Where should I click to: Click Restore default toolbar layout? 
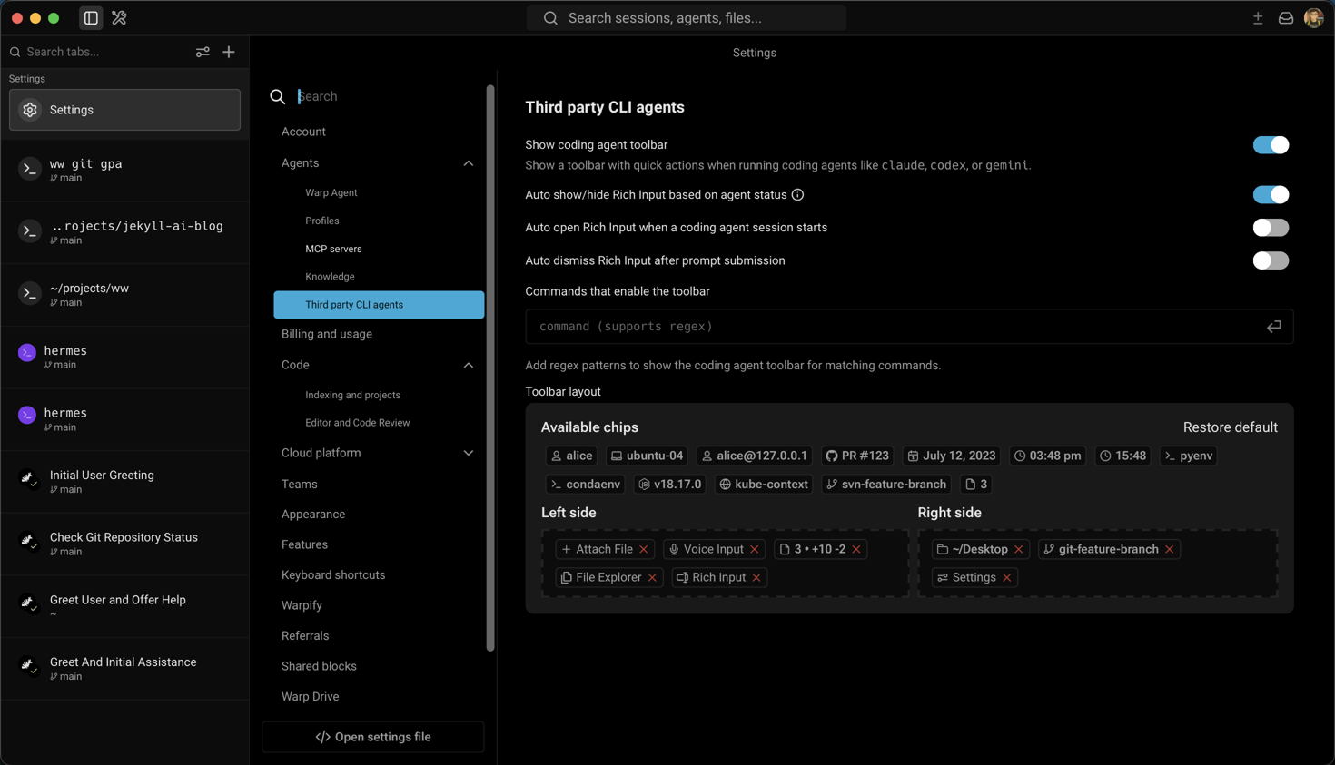(1230, 427)
